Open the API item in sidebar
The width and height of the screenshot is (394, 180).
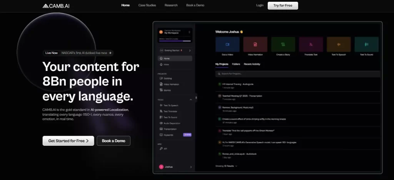click(165, 148)
